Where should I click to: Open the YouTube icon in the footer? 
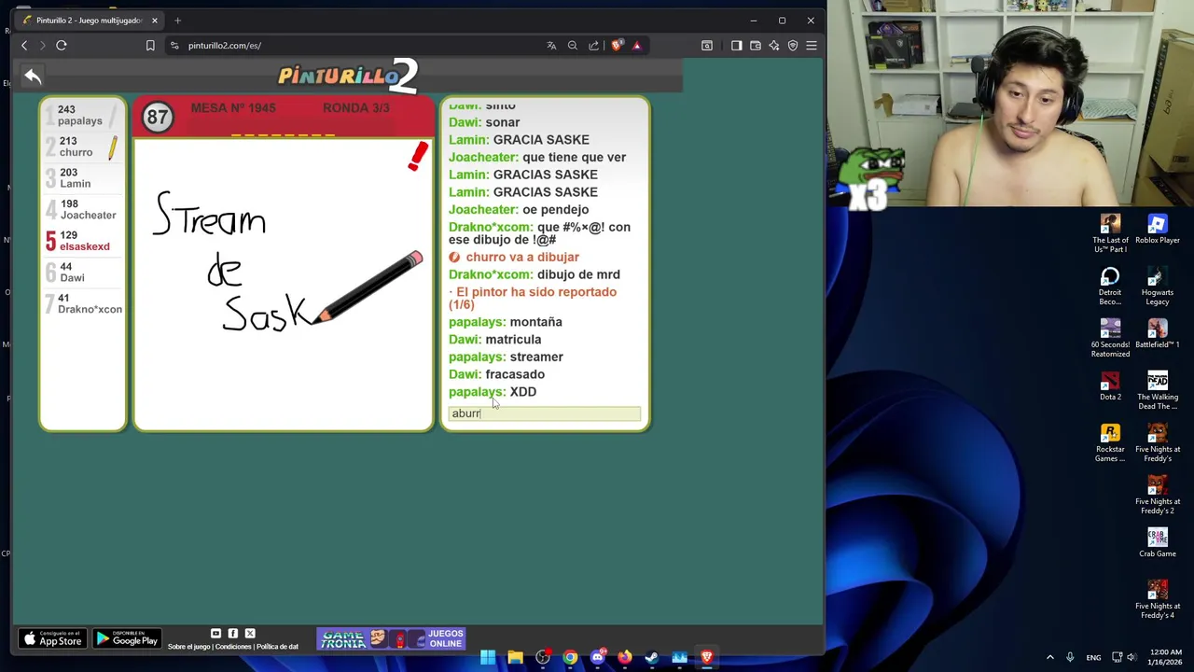tap(215, 634)
